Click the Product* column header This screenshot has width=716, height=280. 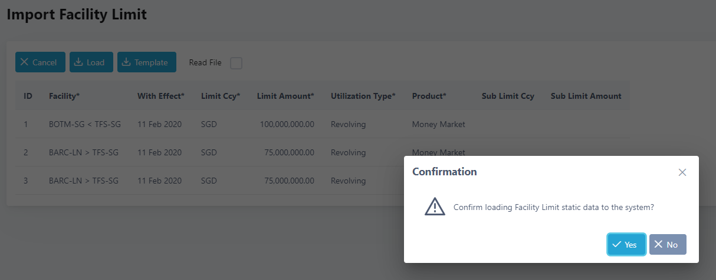[x=429, y=96]
